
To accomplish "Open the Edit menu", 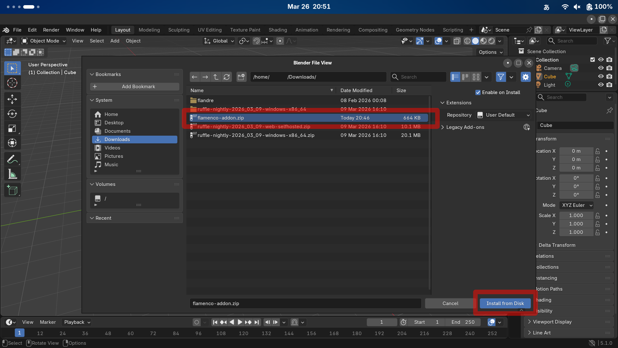I will click(x=32, y=30).
